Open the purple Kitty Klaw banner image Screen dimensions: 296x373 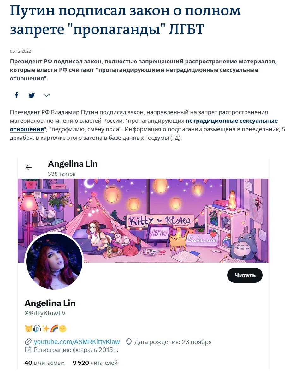pyautogui.click(x=144, y=221)
